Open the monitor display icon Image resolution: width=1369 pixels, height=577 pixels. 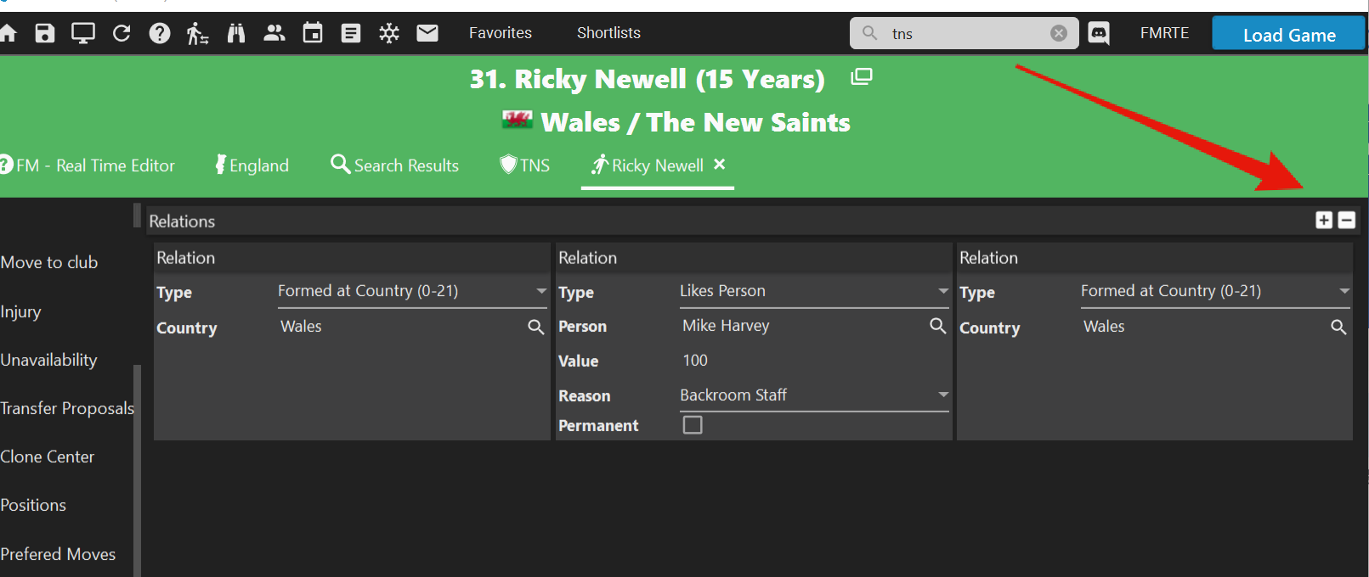coord(82,33)
